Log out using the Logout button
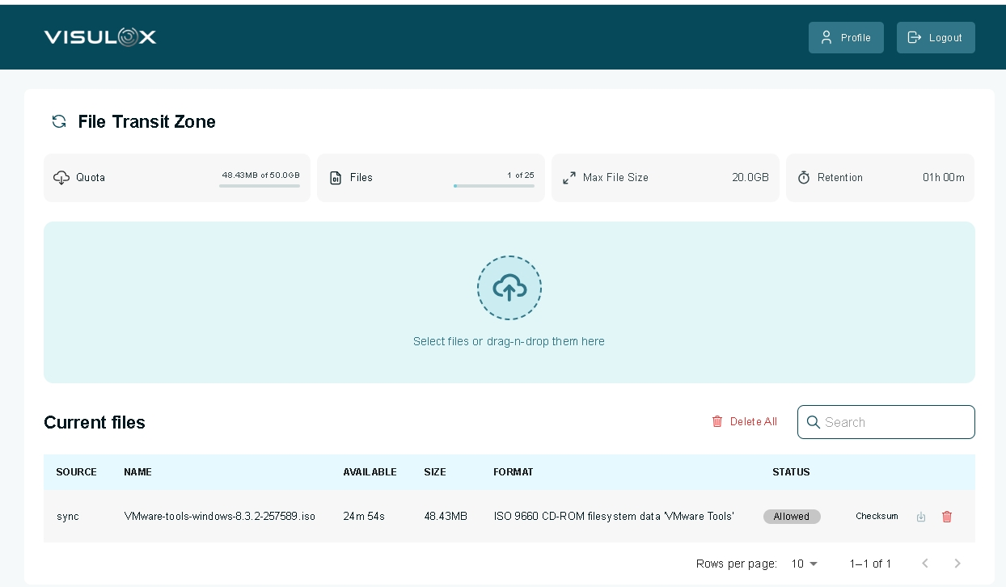Viewport: 1006px width, 587px height. coord(936,38)
